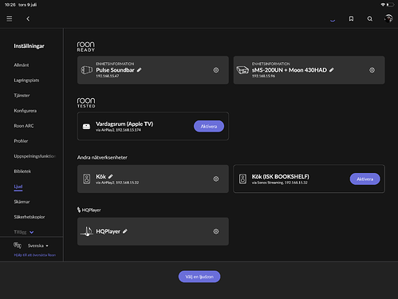The width and height of the screenshot is (398, 299).
Task: Click the Välj en ljudzon button
Action: 199,277
